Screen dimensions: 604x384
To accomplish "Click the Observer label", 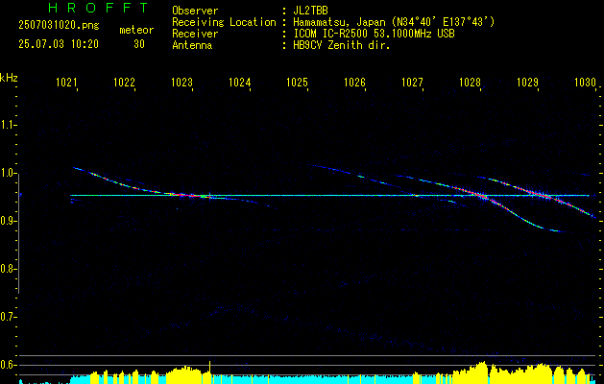I will (195, 11).
